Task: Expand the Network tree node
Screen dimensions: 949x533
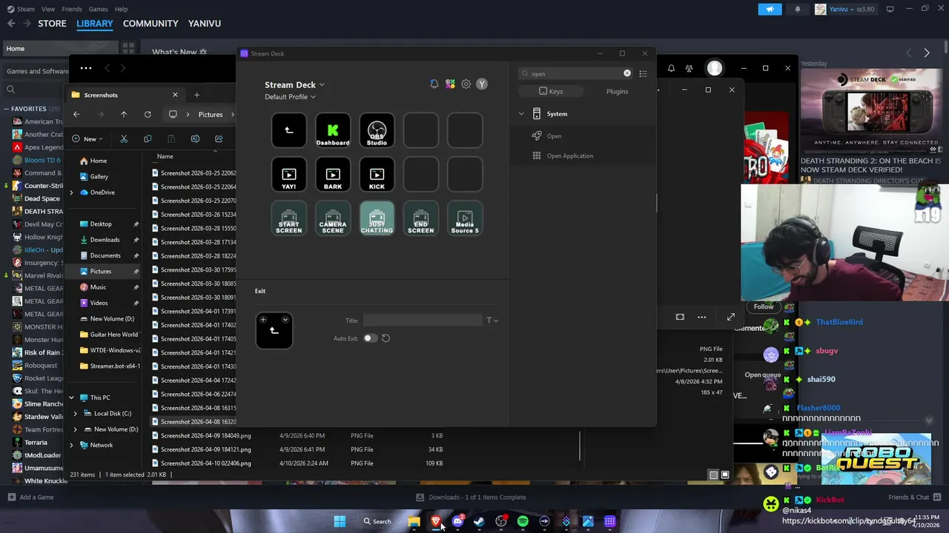Action: (72, 445)
